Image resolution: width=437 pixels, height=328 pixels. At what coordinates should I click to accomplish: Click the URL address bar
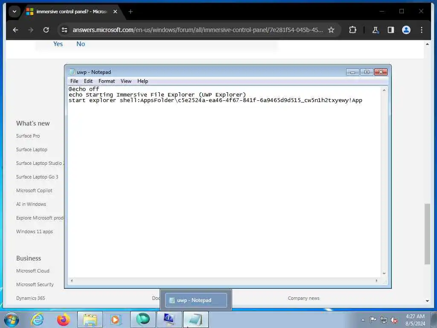pos(198,30)
